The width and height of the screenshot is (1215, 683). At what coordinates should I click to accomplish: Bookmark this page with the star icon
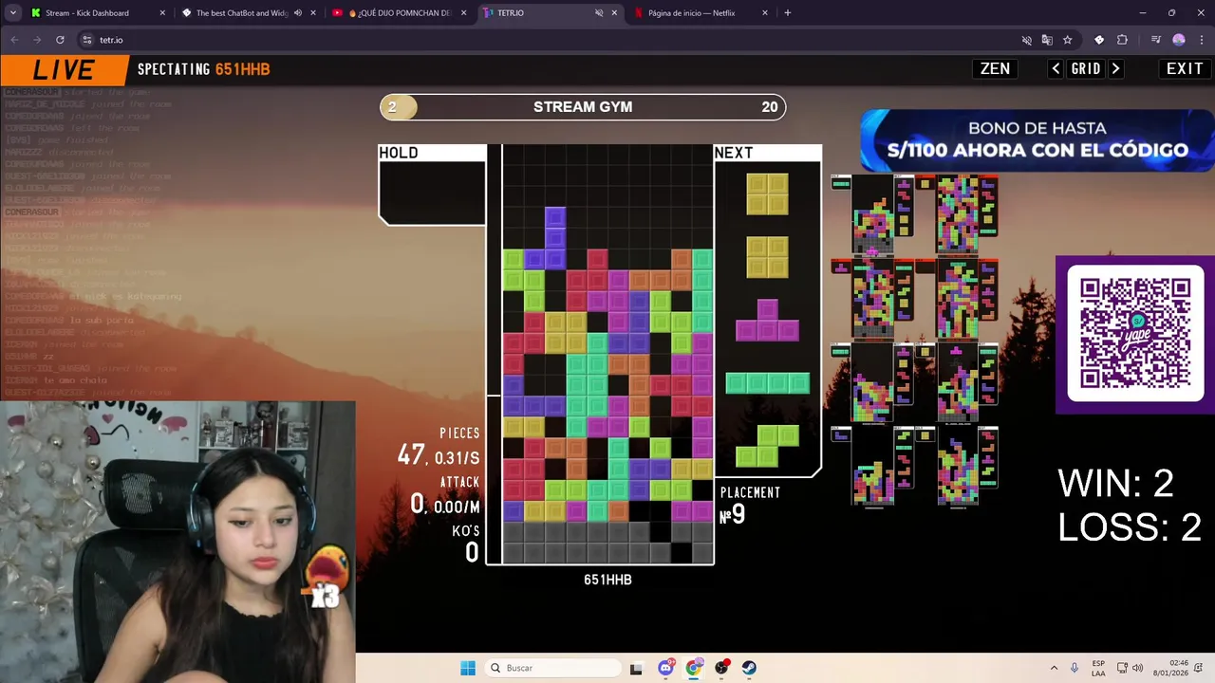click(1067, 40)
